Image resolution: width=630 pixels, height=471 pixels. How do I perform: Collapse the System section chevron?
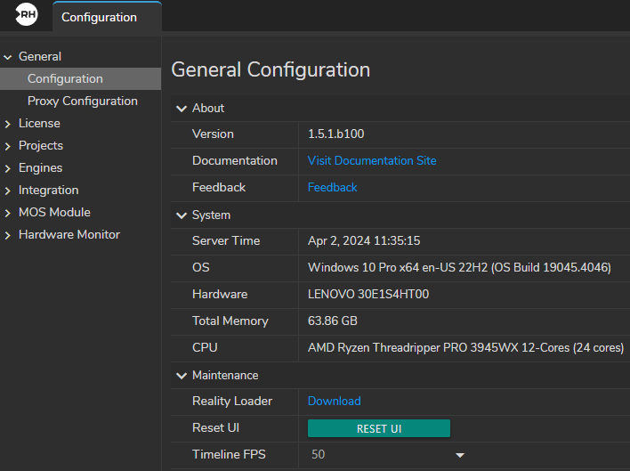pos(182,215)
